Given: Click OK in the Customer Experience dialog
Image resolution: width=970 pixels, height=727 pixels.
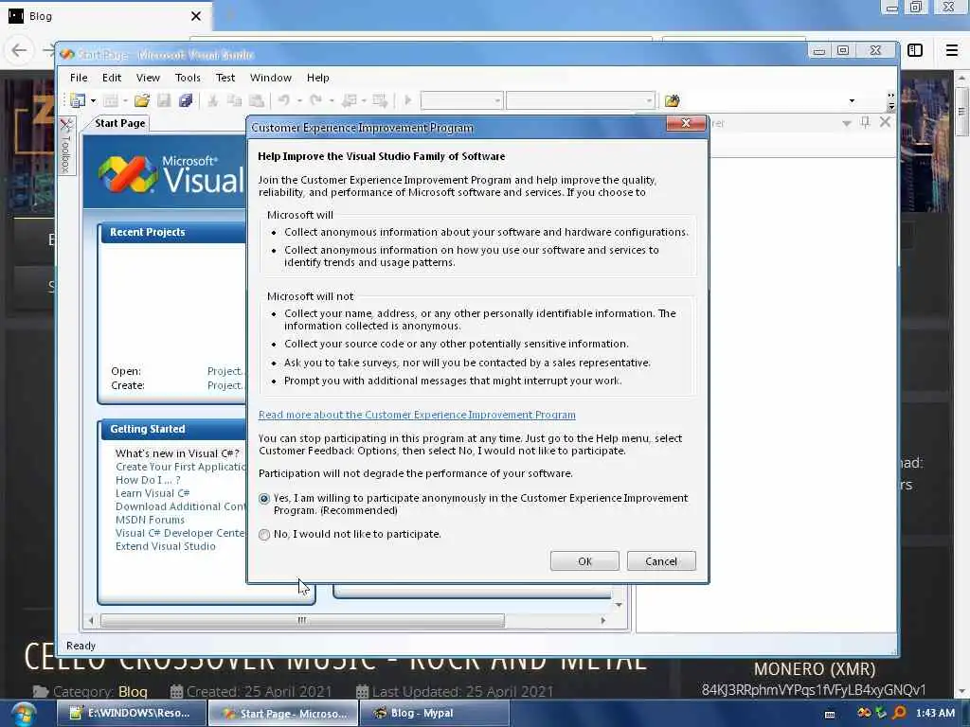Looking at the screenshot, I should [x=584, y=560].
